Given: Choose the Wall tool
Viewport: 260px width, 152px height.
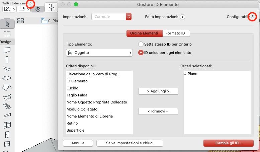Looking at the screenshot, I should 7,50.
